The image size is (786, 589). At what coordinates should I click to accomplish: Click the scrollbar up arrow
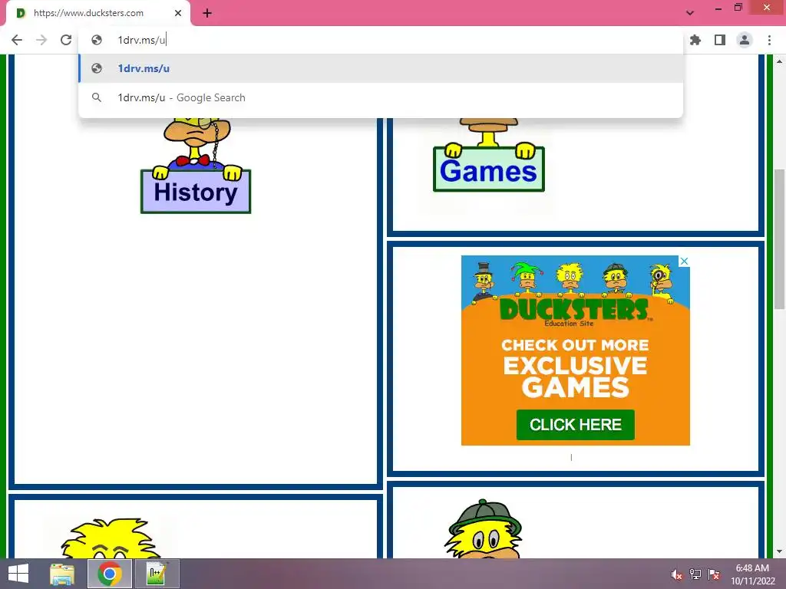[x=780, y=61]
